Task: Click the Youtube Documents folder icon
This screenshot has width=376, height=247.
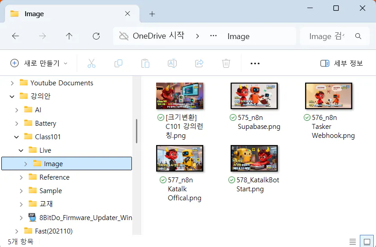Action: tap(23, 83)
